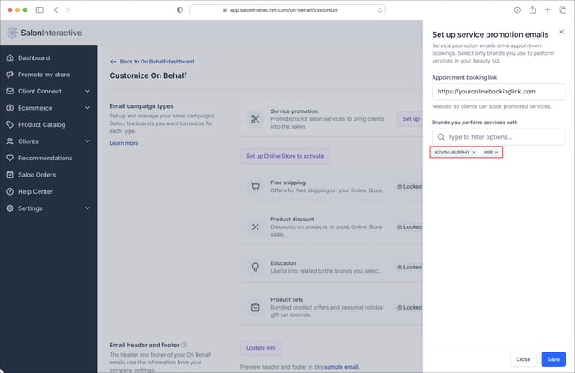Click the Settings gear icon
Image resolution: width=575 pixels, height=373 pixels.
tap(10, 208)
